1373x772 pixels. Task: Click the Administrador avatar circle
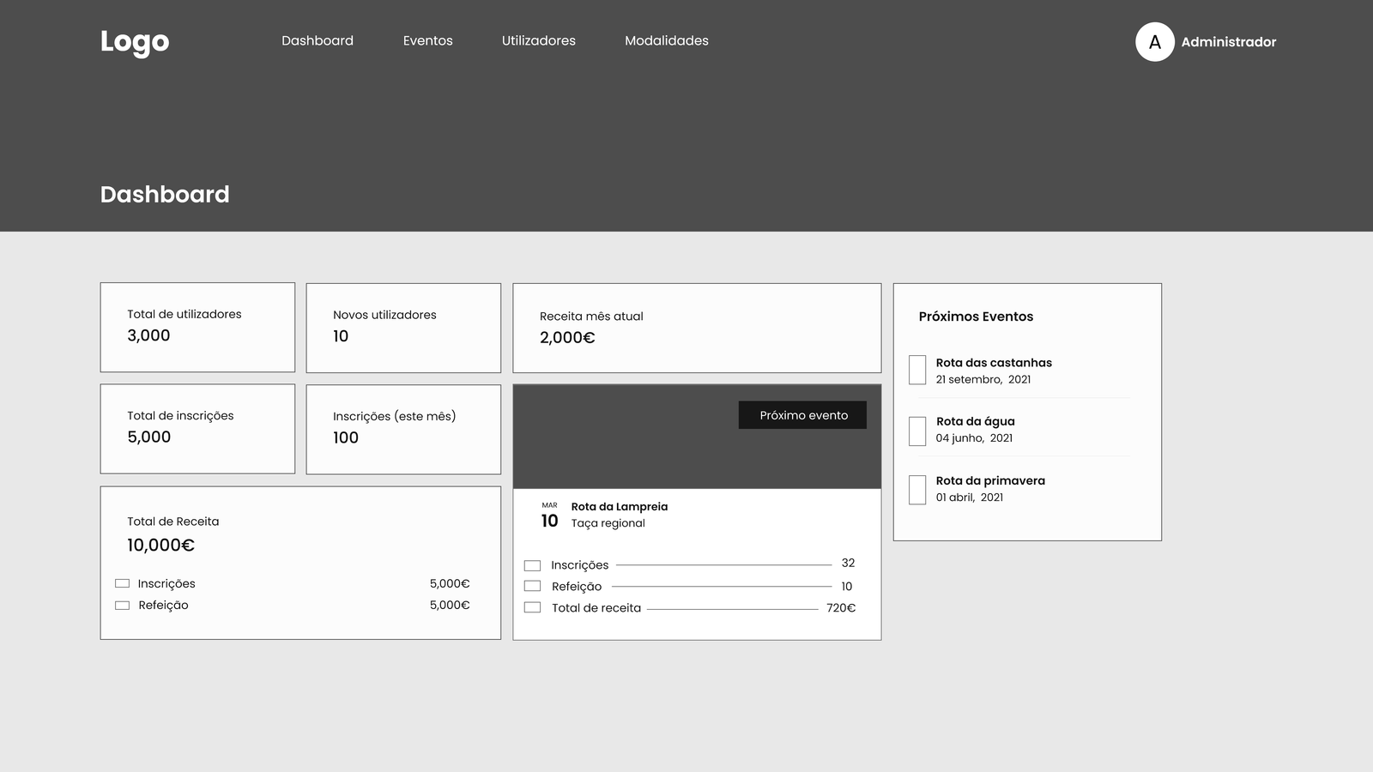tap(1154, 42)
